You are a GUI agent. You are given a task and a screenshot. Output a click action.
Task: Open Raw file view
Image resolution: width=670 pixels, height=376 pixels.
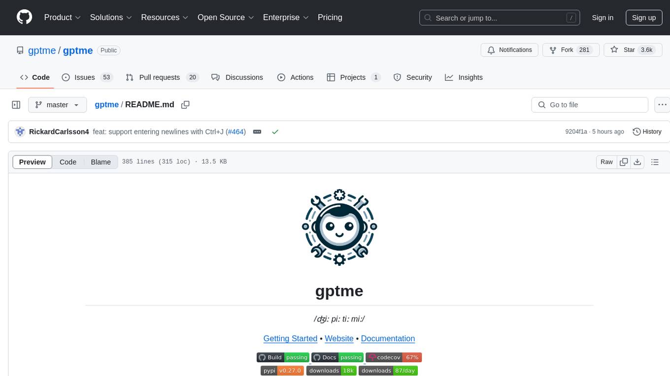(606, 162)
